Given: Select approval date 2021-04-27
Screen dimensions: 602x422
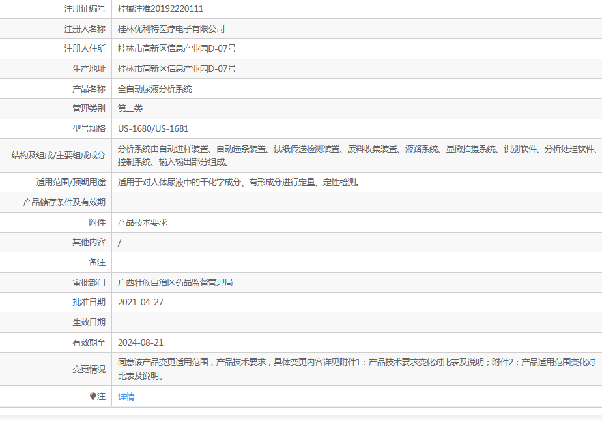Looking at the screenshot, I should pos(141,303).
